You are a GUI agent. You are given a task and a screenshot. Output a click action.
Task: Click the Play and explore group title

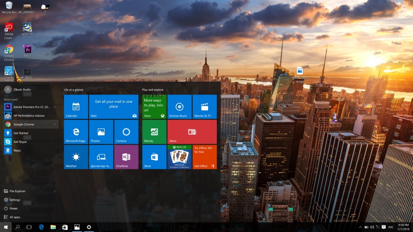click(x=153, y=90)
